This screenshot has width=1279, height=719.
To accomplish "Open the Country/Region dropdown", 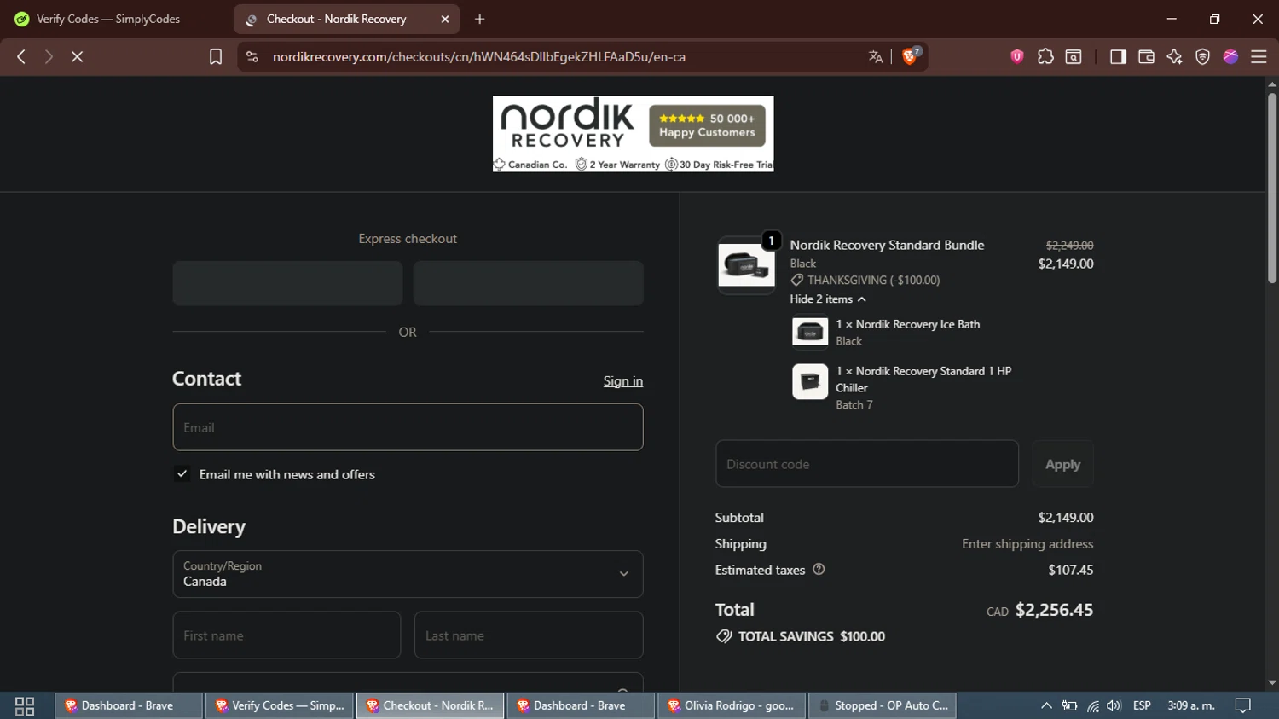I will (x=408, y=574).
